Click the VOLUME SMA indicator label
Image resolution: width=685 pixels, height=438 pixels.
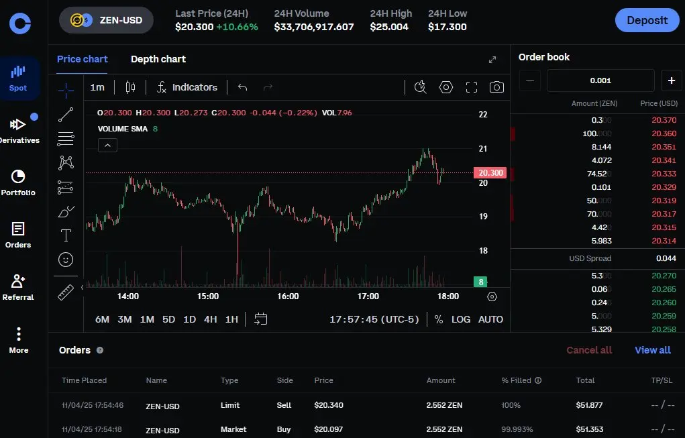[x=122, y=129]
